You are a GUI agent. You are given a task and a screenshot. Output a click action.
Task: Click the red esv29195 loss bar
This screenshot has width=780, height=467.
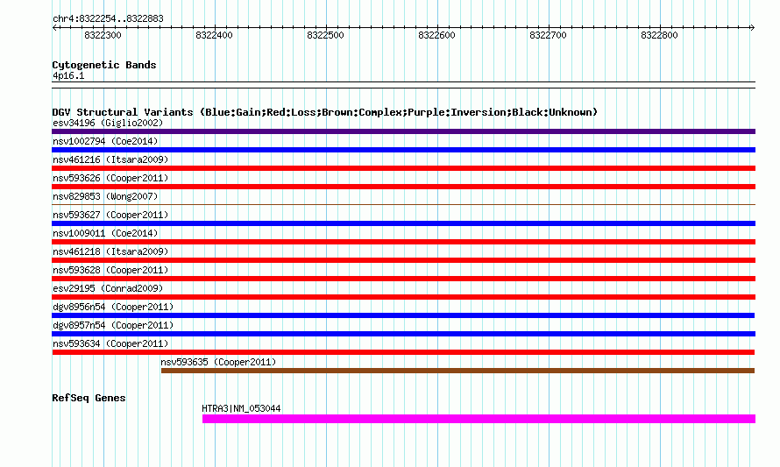403,297
